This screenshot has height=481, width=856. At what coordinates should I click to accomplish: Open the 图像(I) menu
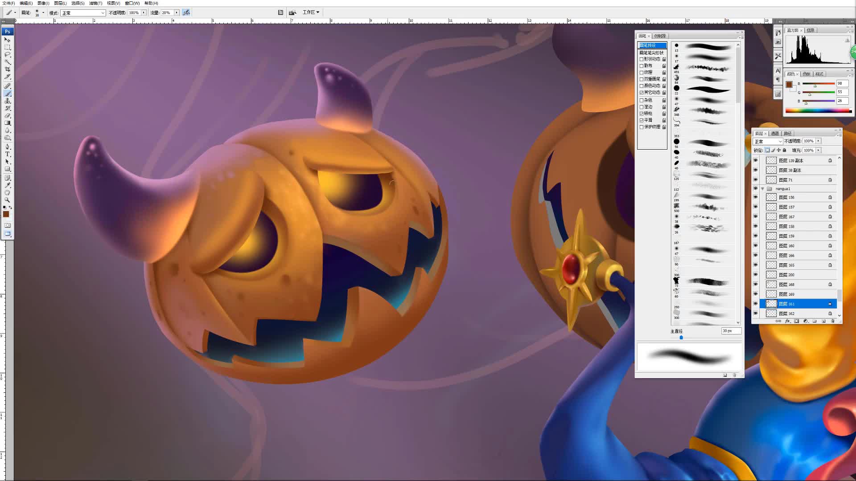point(43,3)
